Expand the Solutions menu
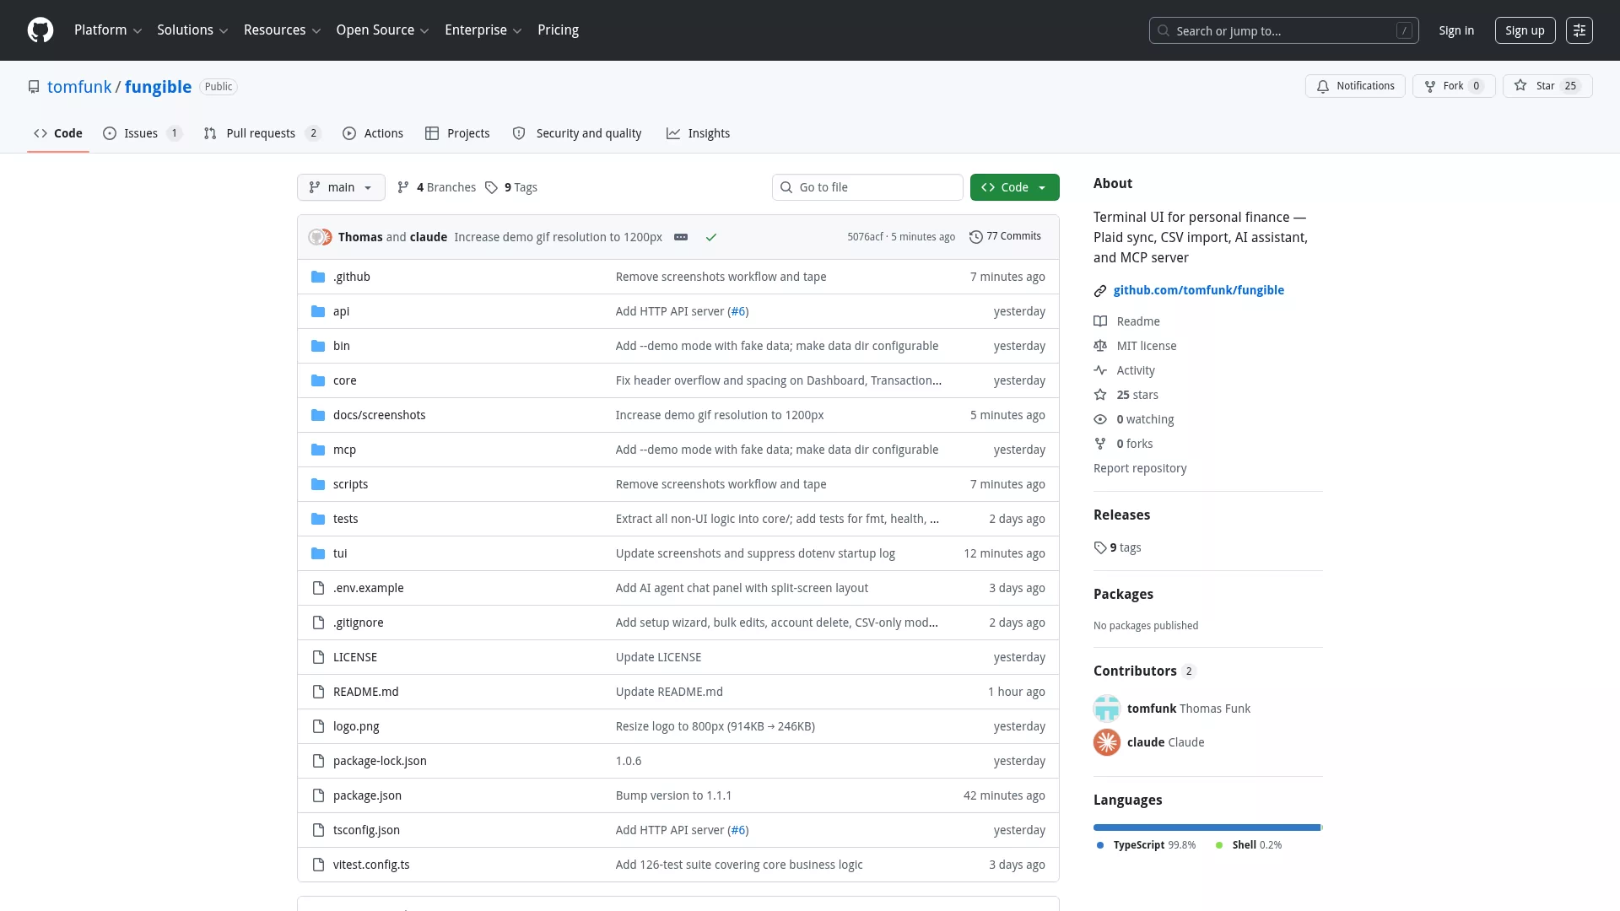This screenshot has width=1620, height=911. pos(192,30)
